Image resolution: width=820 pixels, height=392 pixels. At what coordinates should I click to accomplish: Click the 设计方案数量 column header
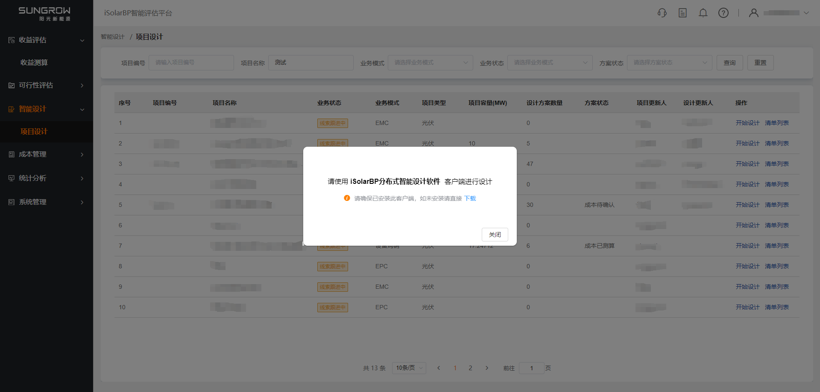(x=545, y=103)
